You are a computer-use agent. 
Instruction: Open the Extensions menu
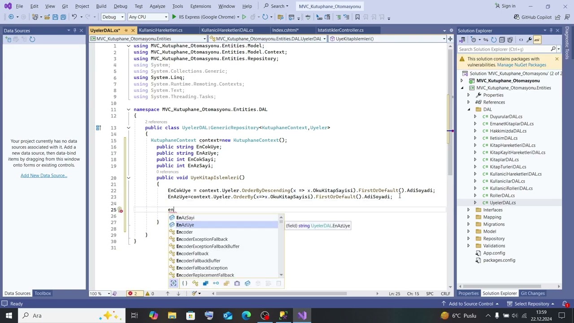[x=200, y=6]
